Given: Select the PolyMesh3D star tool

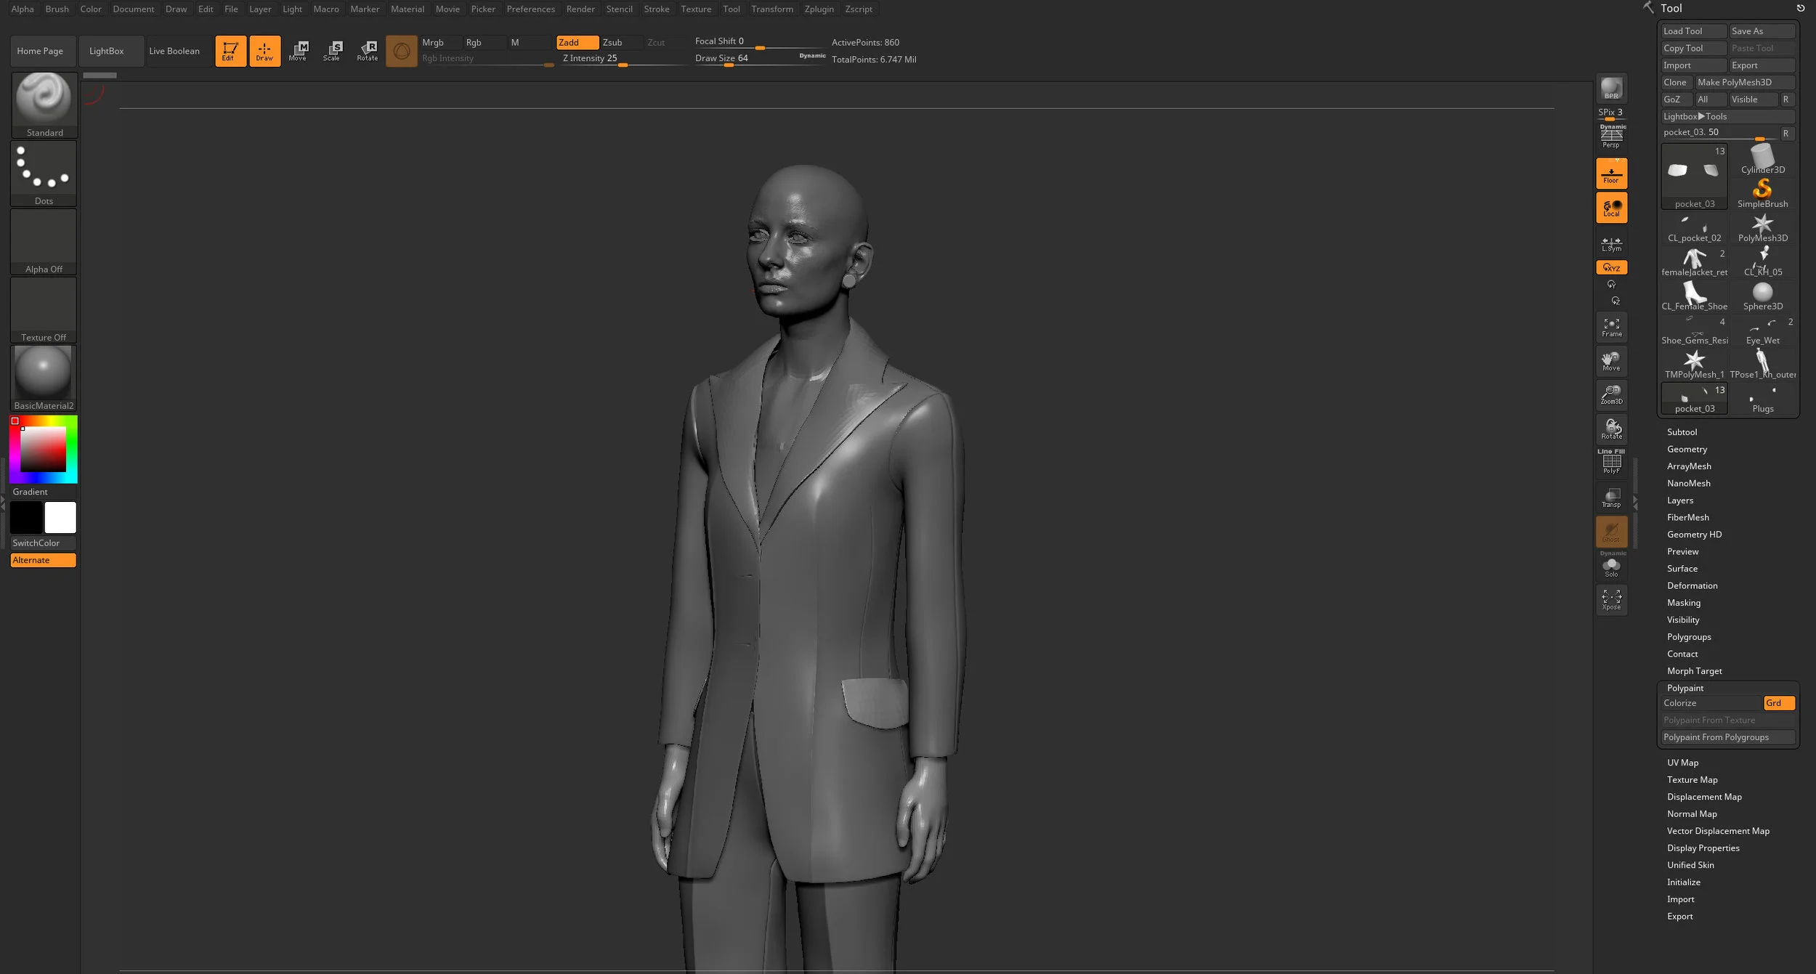Looking at the screenshot, I should pos(1762,227).
